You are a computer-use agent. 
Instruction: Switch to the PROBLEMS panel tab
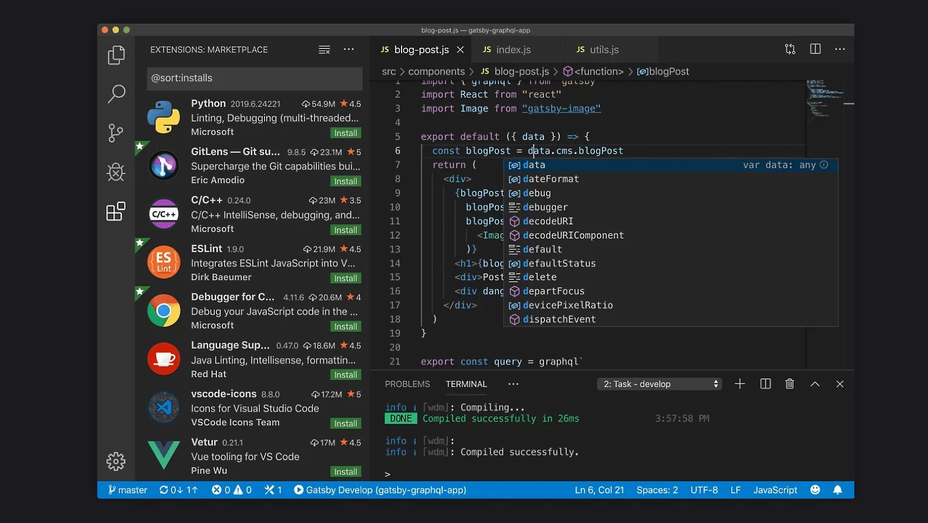pyautogui.click(x=408, y=384)
